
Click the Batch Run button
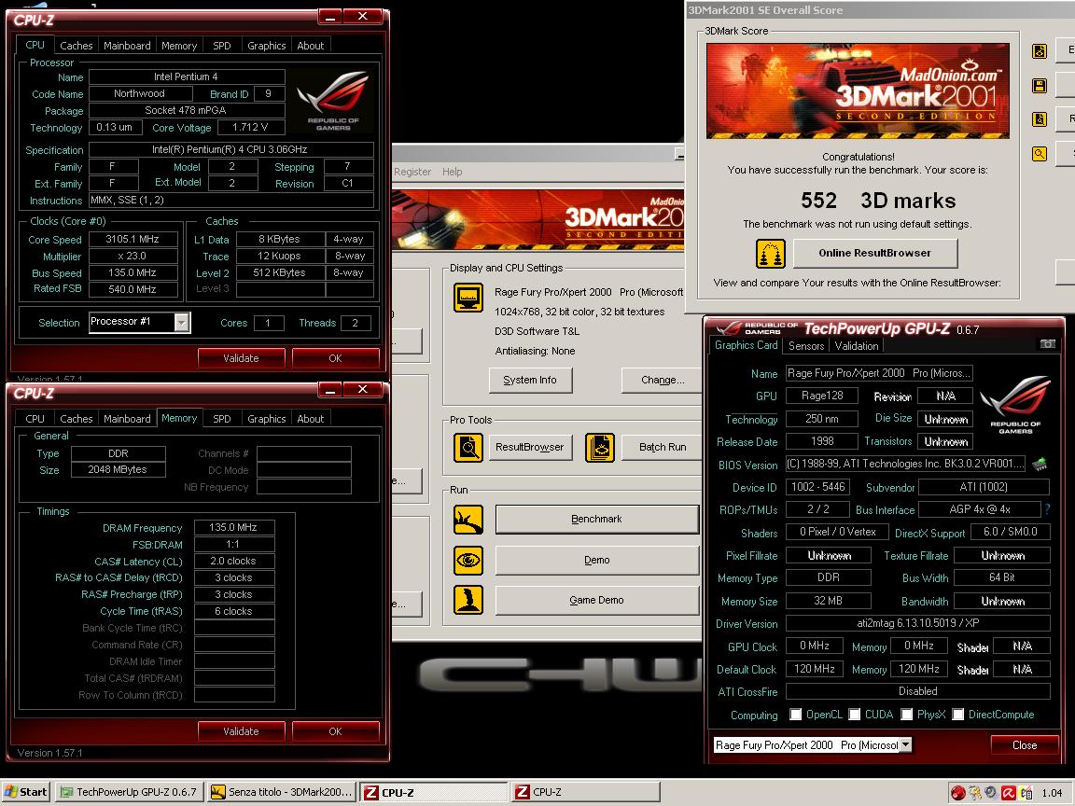click(x=662, y=447)
